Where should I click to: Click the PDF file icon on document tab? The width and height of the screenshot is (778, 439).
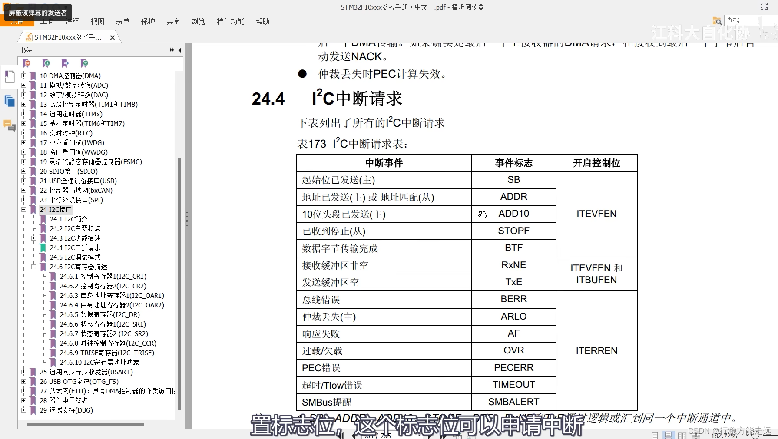click(29, 37)
